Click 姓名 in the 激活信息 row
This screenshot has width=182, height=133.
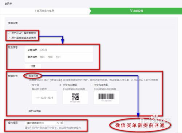42,57
